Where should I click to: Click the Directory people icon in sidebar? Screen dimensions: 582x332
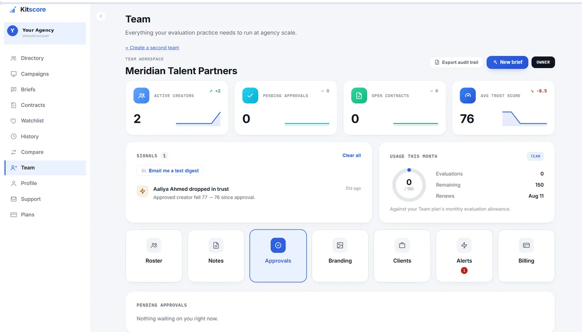coord(14,59)
